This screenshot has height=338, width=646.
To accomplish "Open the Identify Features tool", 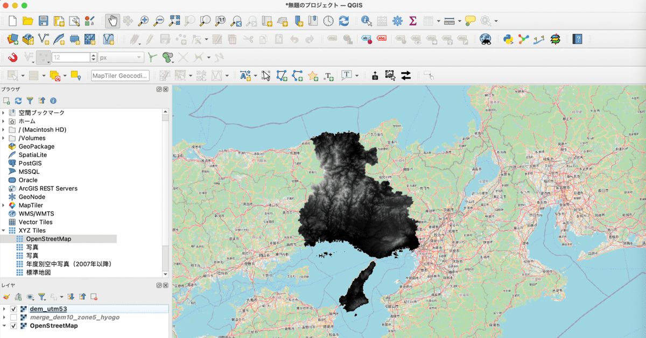I will pyautogui.click(x=364, y=20).
